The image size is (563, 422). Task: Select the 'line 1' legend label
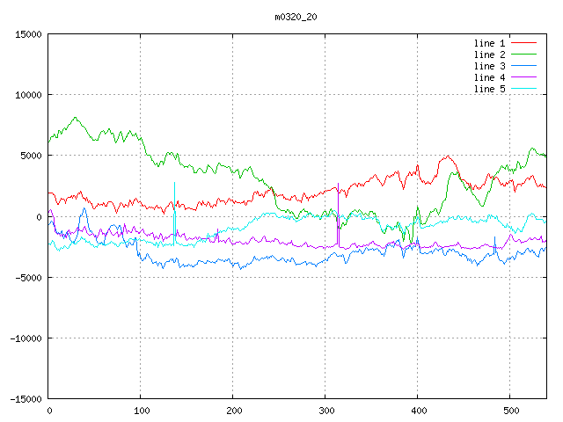point(490,43)
